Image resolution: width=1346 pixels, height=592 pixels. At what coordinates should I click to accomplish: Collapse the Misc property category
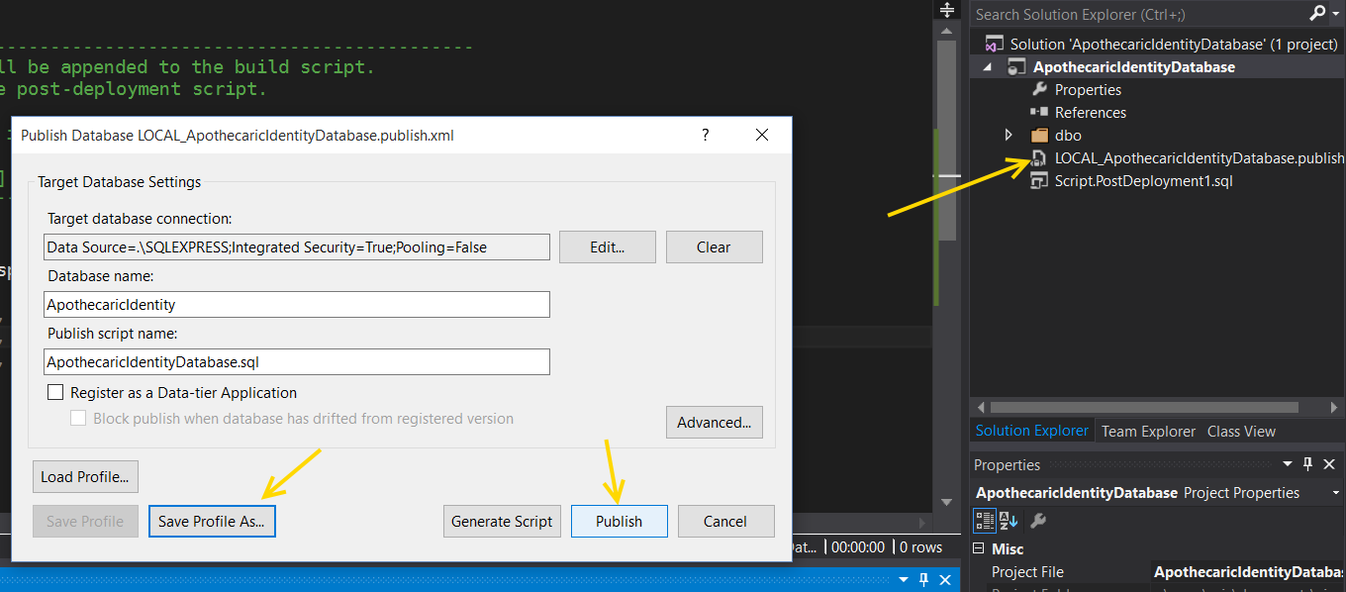(x=981, y=548)
